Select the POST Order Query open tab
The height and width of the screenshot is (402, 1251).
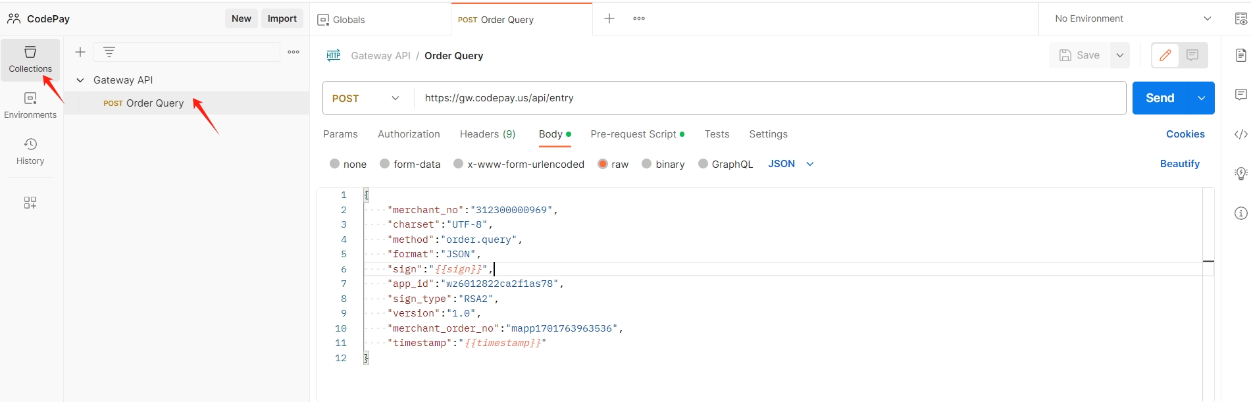[522, 19]
